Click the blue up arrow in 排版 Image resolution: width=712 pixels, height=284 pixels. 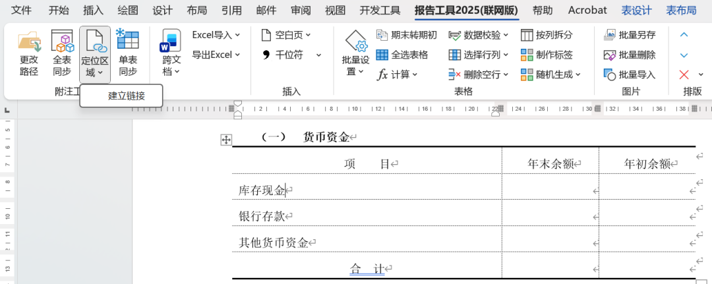click(684, 35)
